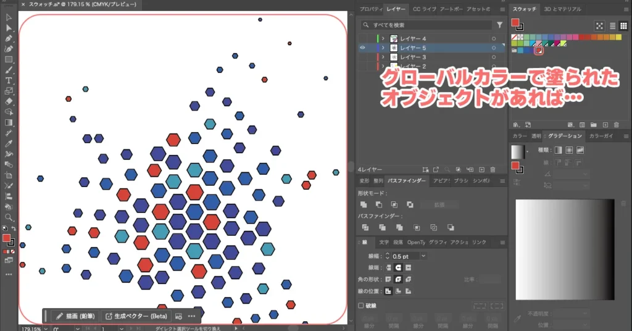Enable the 破線 dashed line checkbox

361,306
